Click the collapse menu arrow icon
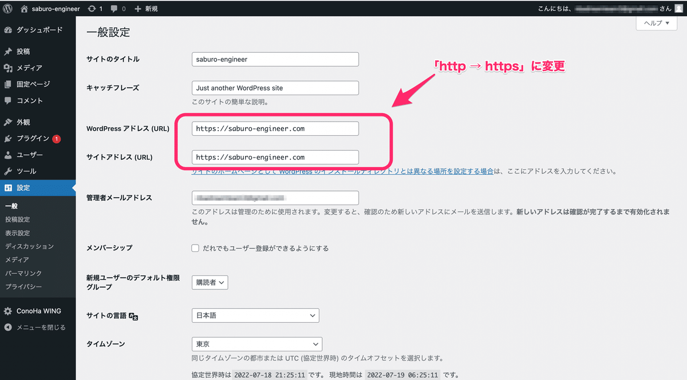This screenshot has height=380, width=687. (8, 327)
